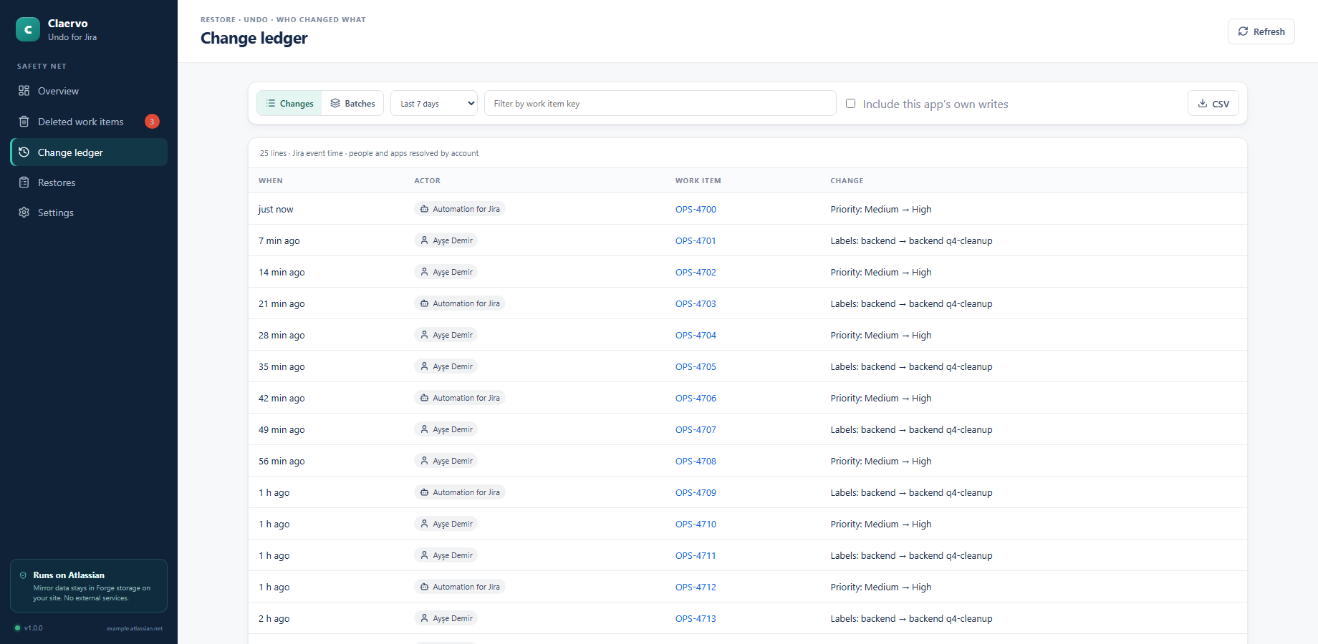The width and height of the screenshot is (1318, 644).
Task: Export the ledger with the CSV button
Action: point(1213,104)
